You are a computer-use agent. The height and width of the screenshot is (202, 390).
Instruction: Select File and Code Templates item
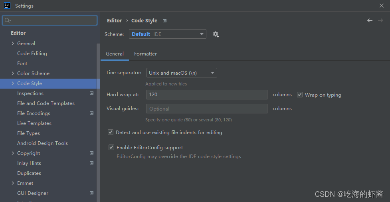[x=46, y=103]
